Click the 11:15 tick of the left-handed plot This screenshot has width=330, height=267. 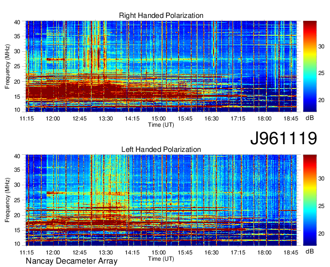click(27, 252)
